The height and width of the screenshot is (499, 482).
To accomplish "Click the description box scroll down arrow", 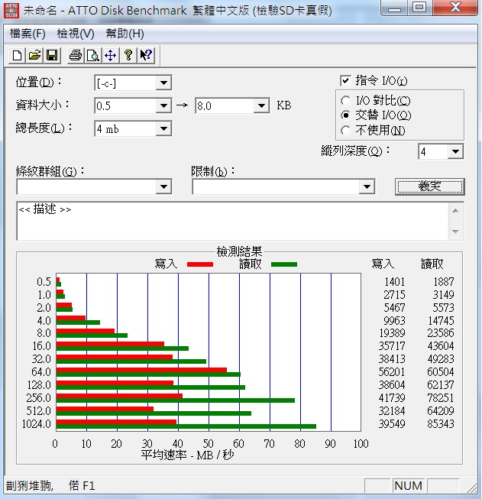I will [455, 232].
